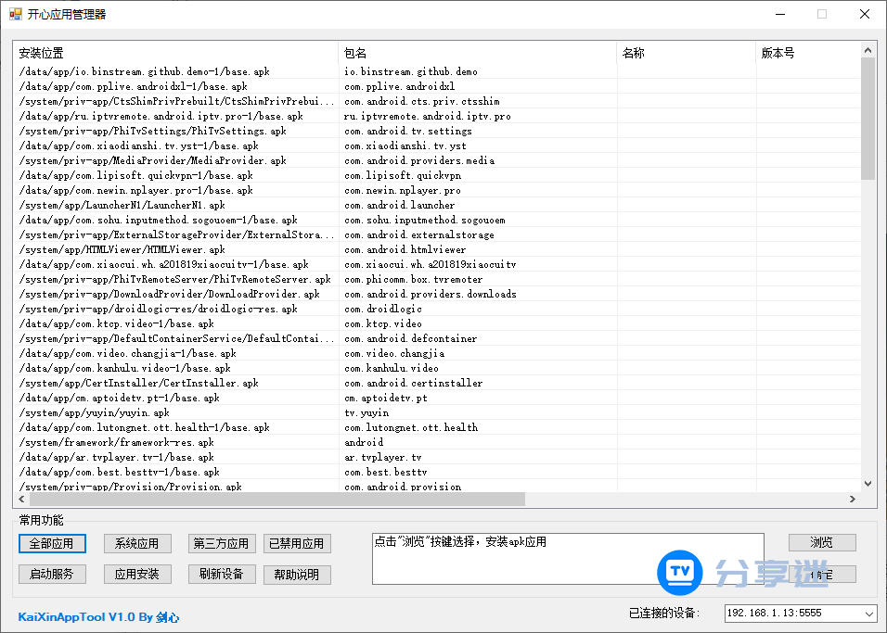887x633 pixels.
Task: Click the 包名 column header
Action: tap(477, 53)
